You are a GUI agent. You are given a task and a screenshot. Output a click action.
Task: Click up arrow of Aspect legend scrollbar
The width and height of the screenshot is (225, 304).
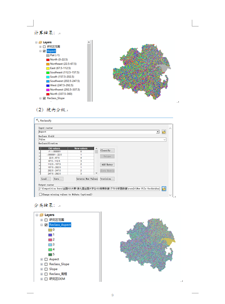click(x=89, y=42)
